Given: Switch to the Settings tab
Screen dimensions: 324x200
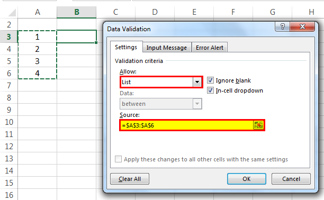Looking at the screenshot, I should (126, 47).
